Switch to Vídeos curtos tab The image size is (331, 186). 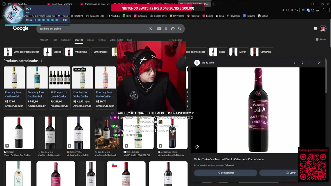[116, 40]
